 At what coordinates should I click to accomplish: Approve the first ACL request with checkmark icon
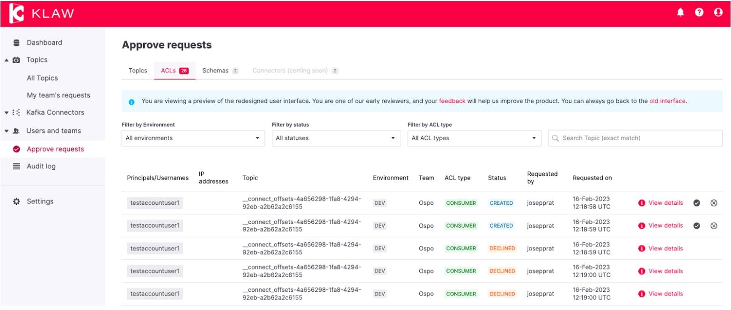pyautogui.click(x=696, y=202)
